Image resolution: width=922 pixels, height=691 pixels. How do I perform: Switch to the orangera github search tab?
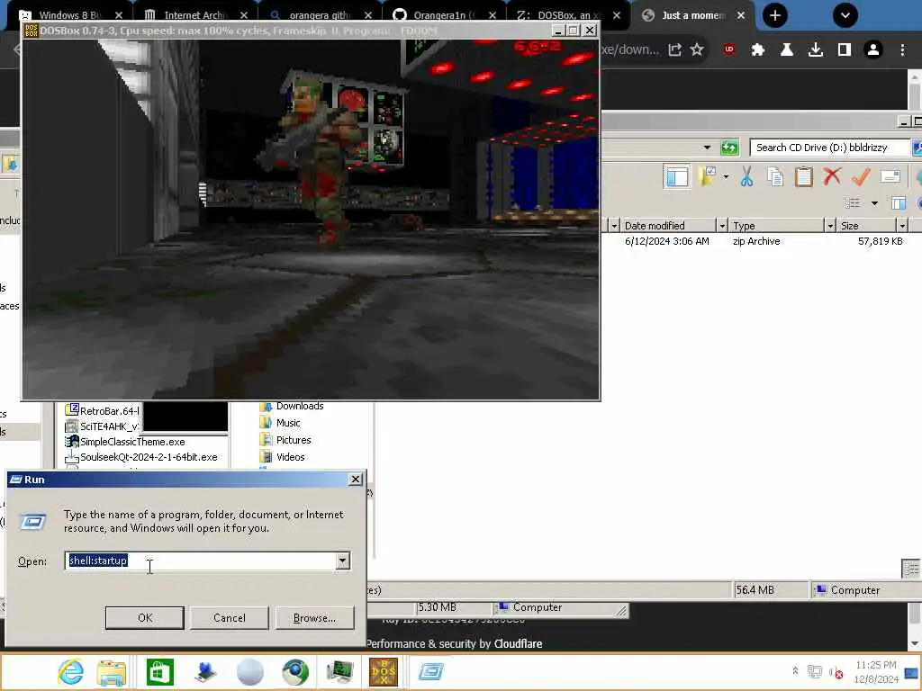pos(320,15)
